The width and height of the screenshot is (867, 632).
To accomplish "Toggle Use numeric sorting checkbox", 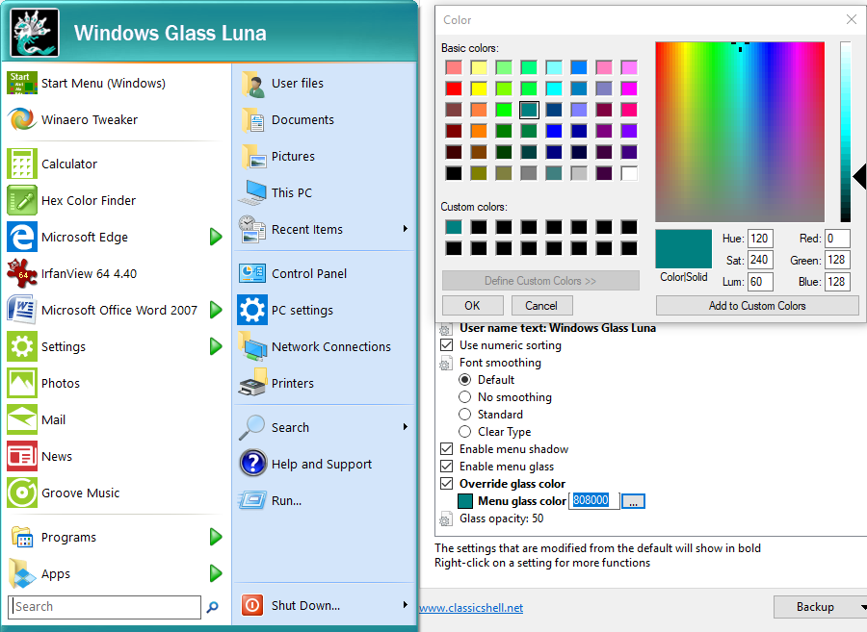I will point(447,345).
